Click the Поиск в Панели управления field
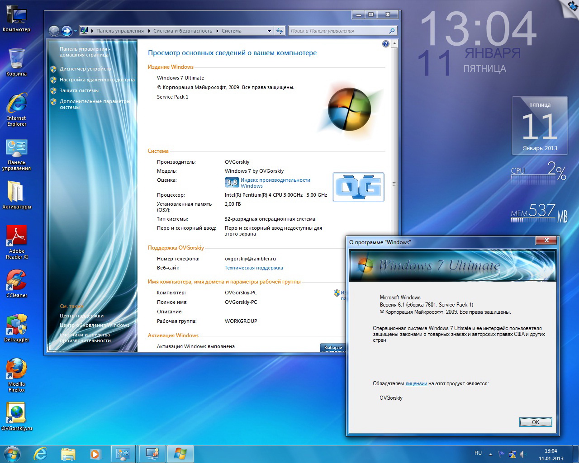Viewport: 579px width, 463px height. [x=338, y=31]
